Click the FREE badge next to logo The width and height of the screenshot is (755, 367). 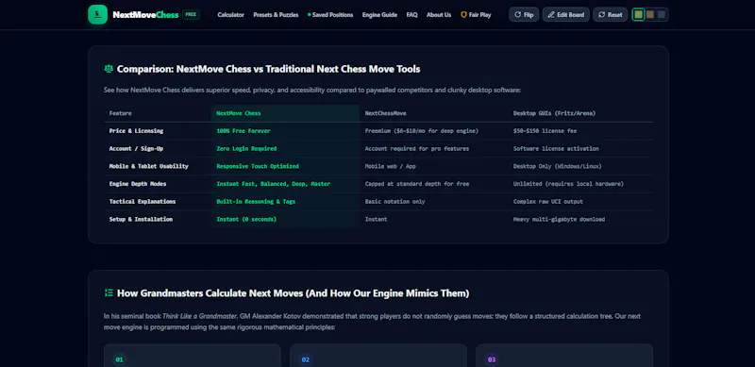pyautogui.click(x=191, y=14)
